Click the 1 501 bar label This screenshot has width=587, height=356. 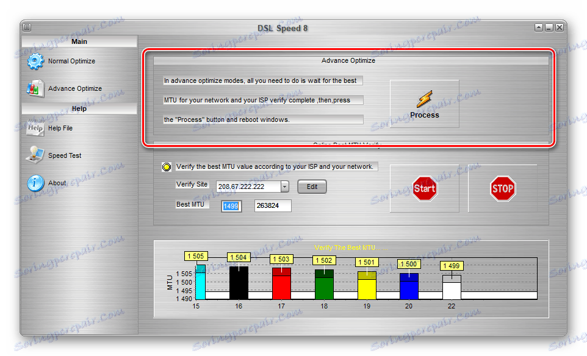[367, 262]
